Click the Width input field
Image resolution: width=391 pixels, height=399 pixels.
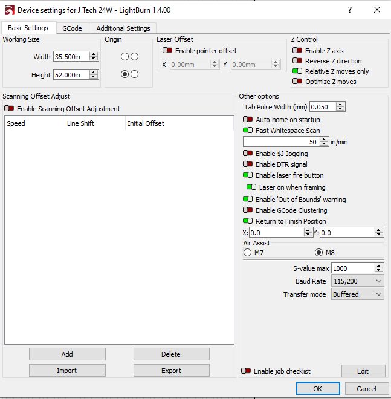[x=71, y=56]
